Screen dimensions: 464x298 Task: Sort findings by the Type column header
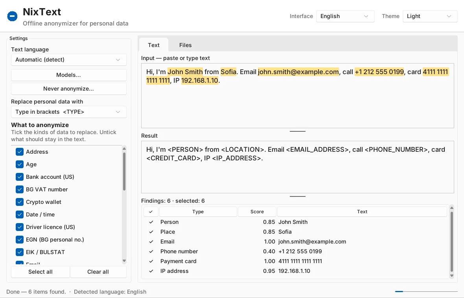(x=198, y=212)
